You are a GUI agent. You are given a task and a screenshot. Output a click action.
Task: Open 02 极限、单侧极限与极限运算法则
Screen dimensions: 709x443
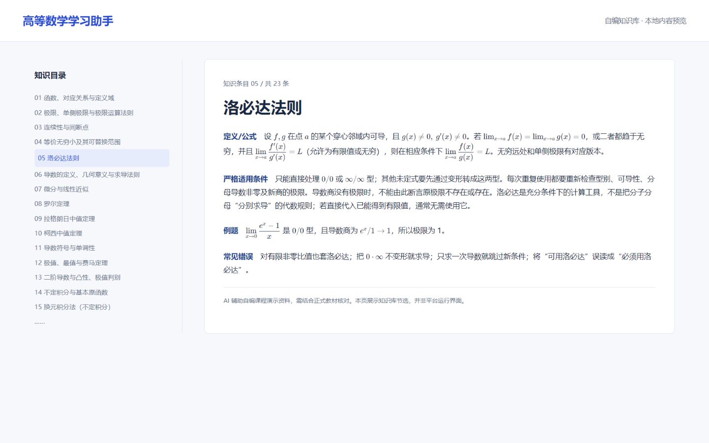84,113
